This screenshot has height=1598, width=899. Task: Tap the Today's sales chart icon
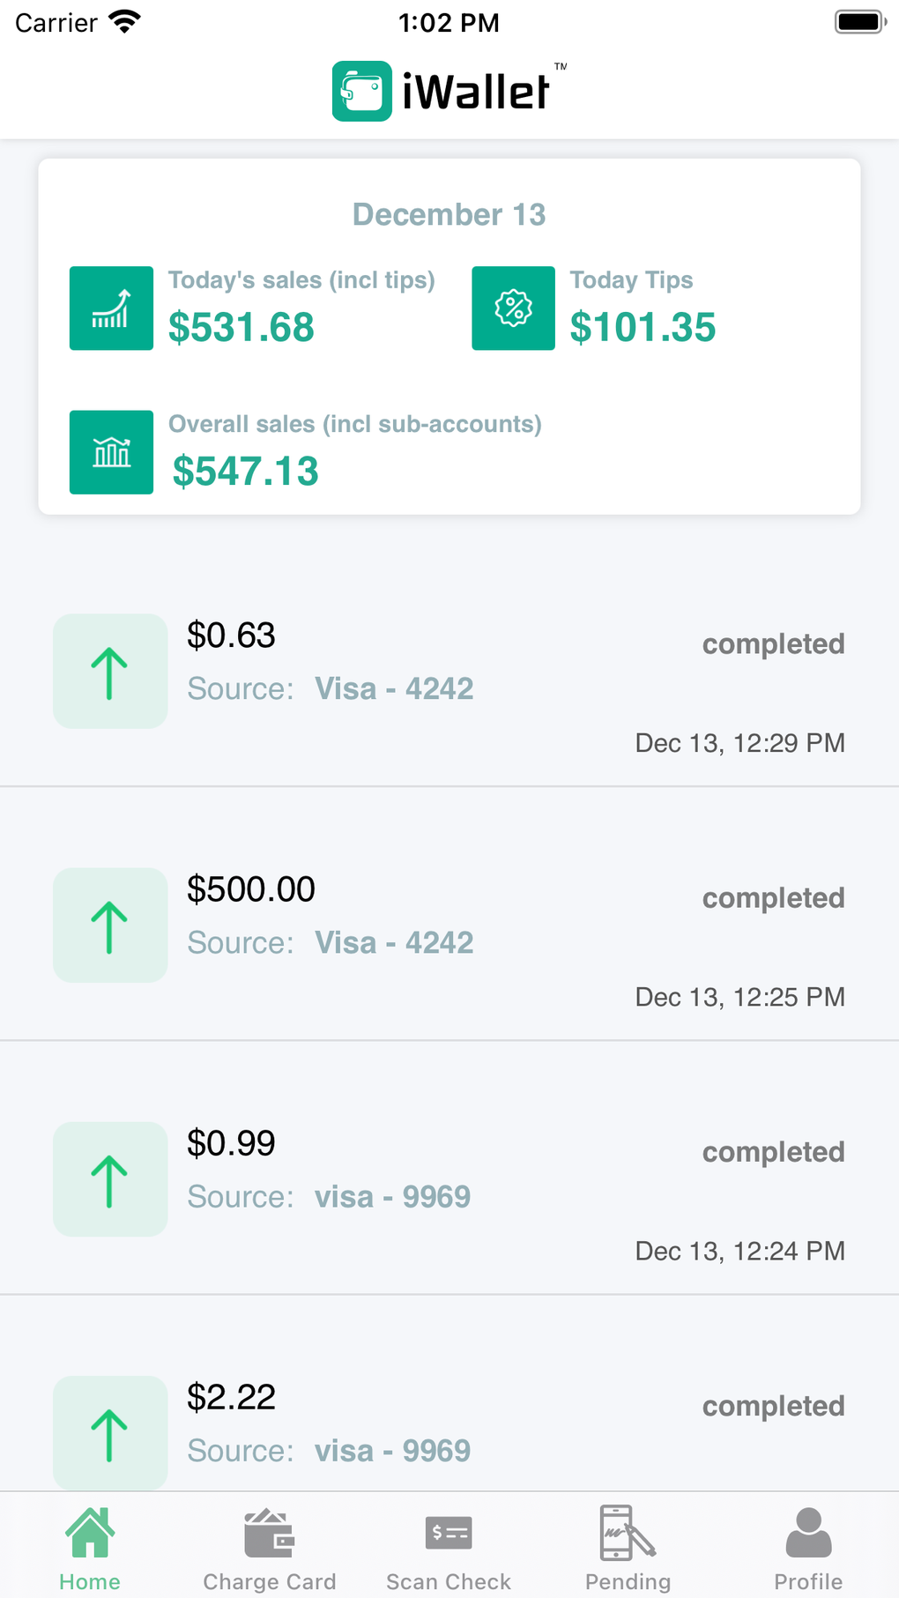point(111,308)
